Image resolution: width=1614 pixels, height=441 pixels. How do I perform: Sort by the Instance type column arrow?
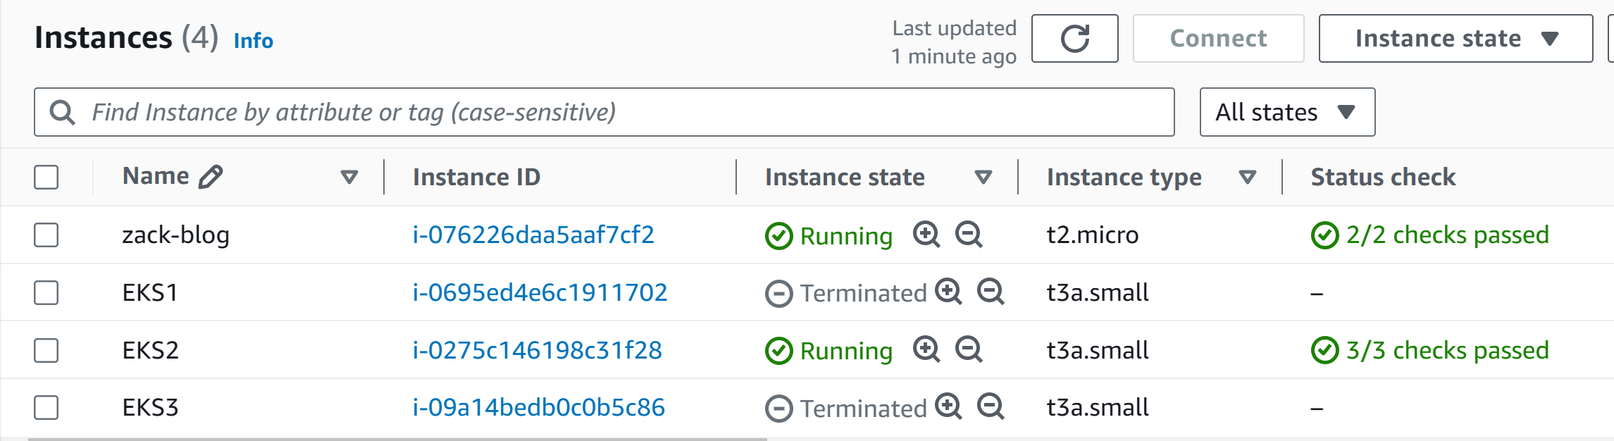click(1248, 177)
